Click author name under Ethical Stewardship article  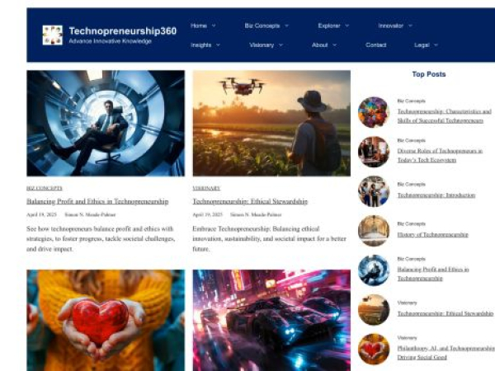pos(256,214)
